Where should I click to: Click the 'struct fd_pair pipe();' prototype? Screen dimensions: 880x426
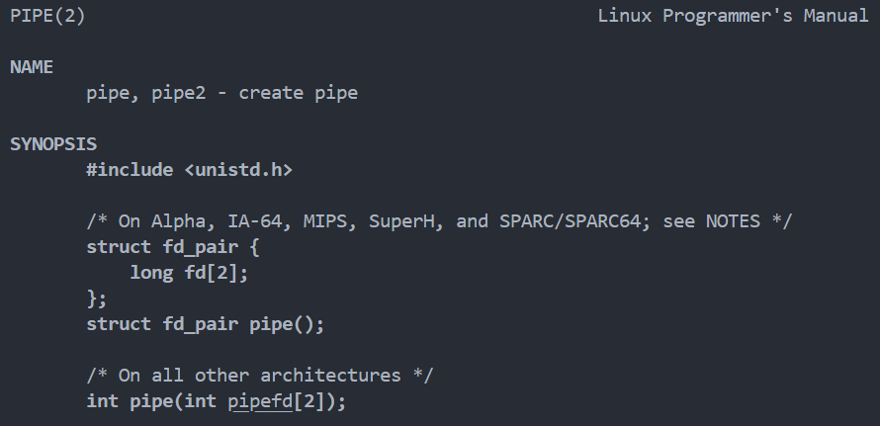[206, 324]
